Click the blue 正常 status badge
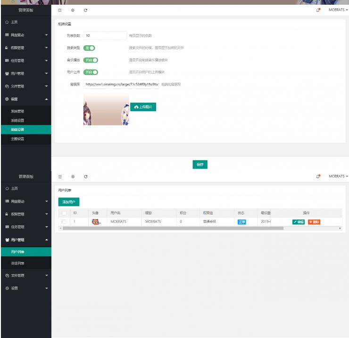This screenshot has height=338, width=349. pos(242,222)
